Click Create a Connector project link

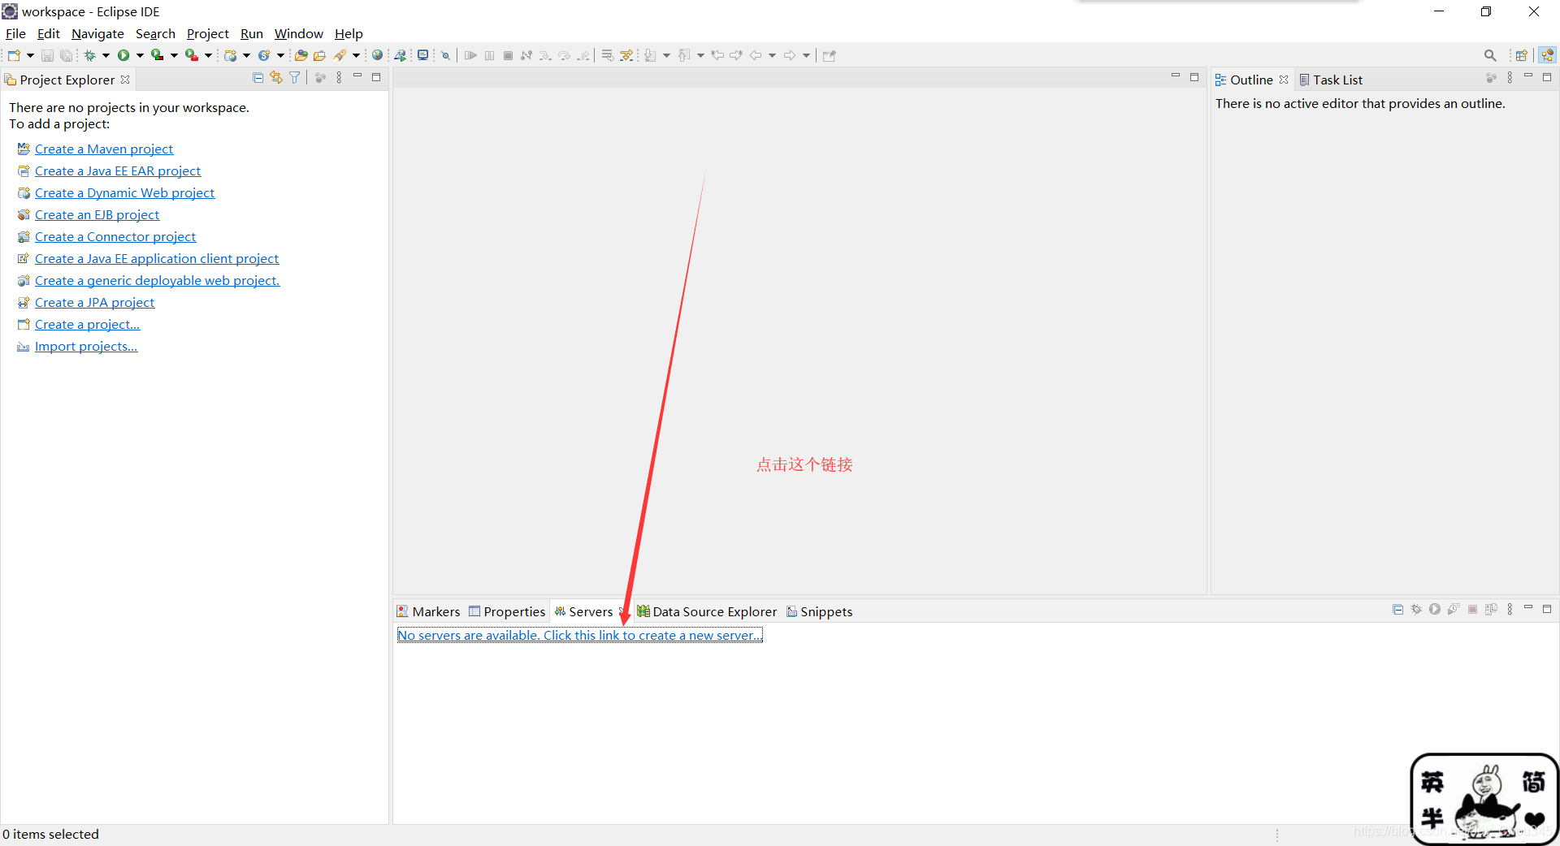[115, 236]
